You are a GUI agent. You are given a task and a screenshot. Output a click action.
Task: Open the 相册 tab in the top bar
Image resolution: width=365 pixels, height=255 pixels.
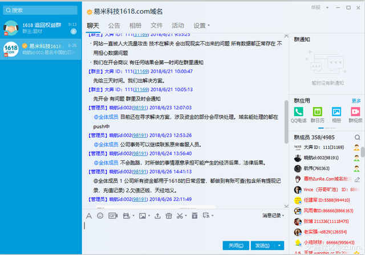click(135, 26)
